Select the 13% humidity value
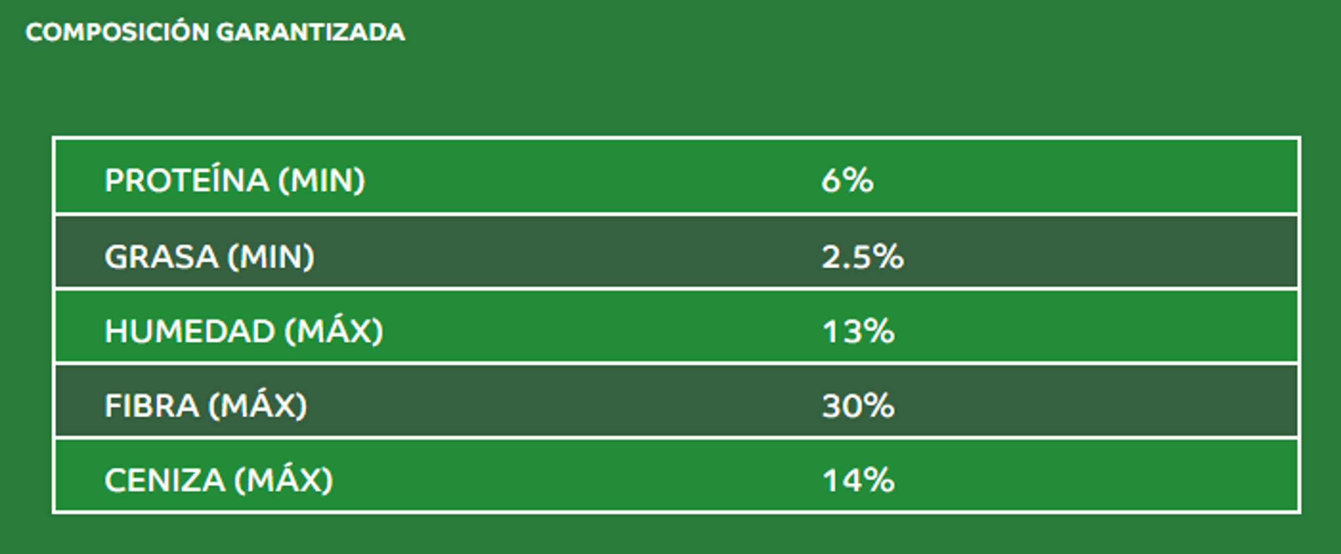The height and width of the screenshot is (554, 1341). pos(858,331)
